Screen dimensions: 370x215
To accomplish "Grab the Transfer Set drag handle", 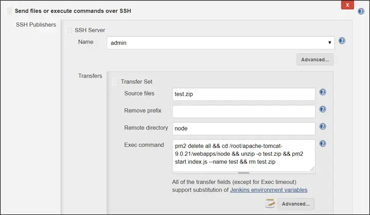I will coord(115,81).
